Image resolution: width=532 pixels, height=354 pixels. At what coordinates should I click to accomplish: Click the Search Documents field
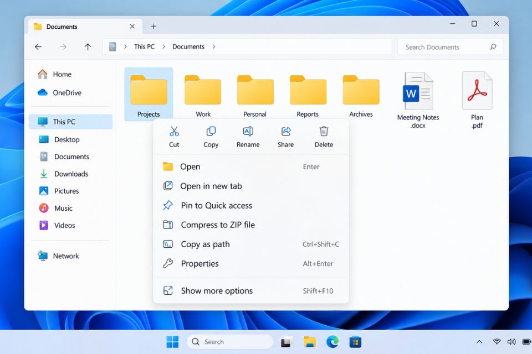tap(450, 47)
